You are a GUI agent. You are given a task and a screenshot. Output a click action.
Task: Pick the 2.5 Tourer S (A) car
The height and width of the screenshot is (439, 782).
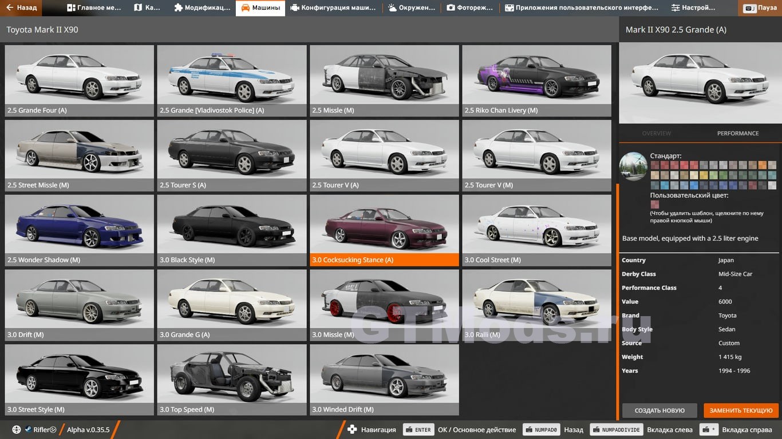pyautogui.click(x=232, y=155)
